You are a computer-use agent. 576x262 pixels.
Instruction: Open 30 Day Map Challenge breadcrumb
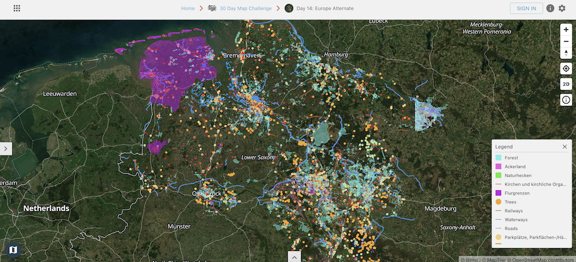pos(244,9)
